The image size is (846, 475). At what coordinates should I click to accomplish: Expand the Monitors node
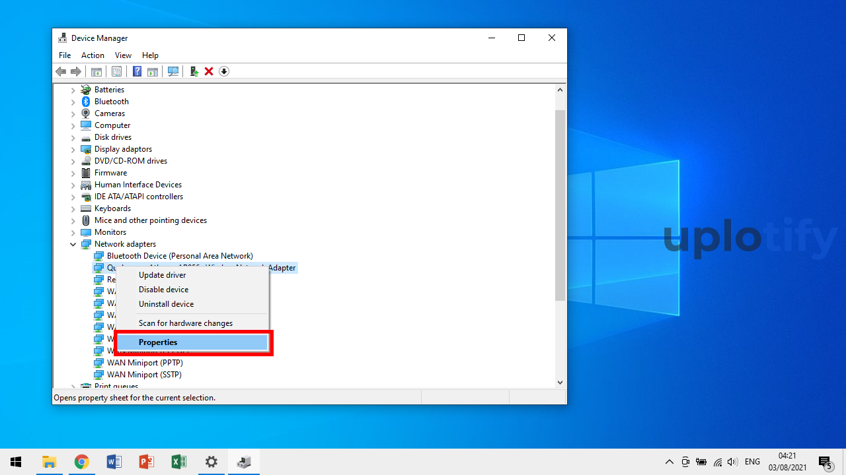click(x=73, y=232)
